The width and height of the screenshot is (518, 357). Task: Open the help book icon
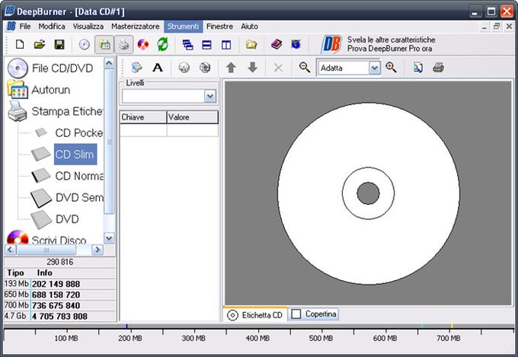[x=277, y=44]
